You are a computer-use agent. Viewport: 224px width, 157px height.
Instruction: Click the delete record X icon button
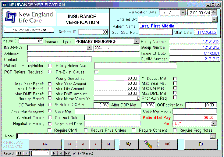coord(168,144)
